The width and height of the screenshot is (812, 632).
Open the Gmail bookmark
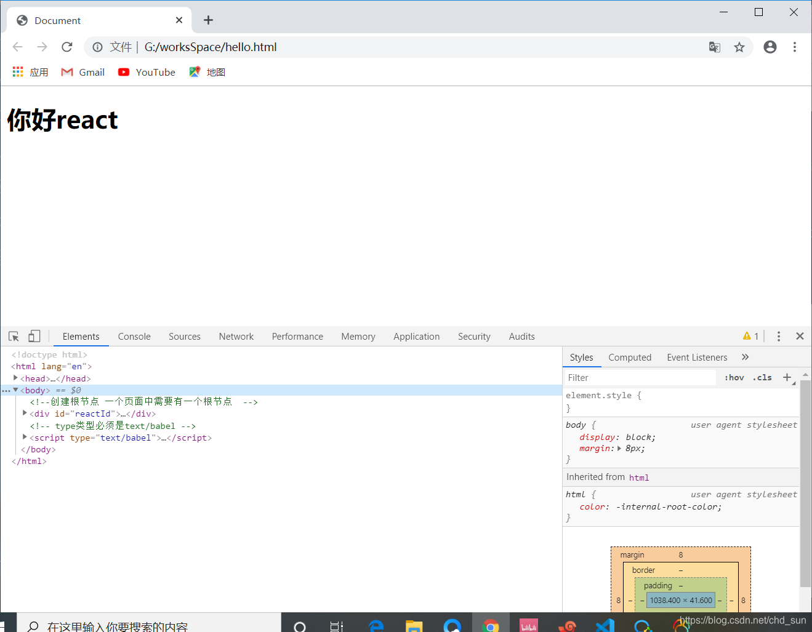tap(83, 72)
